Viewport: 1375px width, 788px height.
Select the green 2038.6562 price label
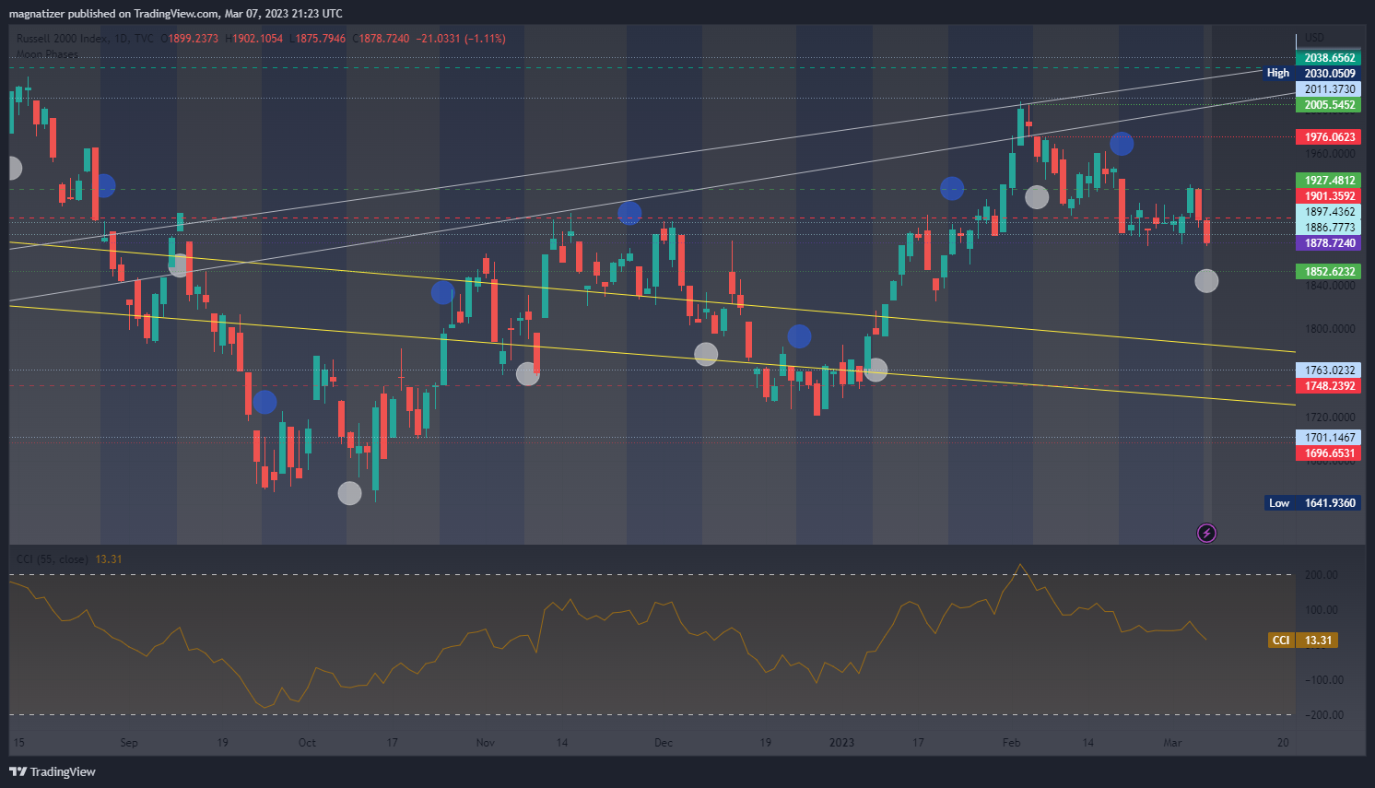pyautogui.click(x=1328, y=58)
